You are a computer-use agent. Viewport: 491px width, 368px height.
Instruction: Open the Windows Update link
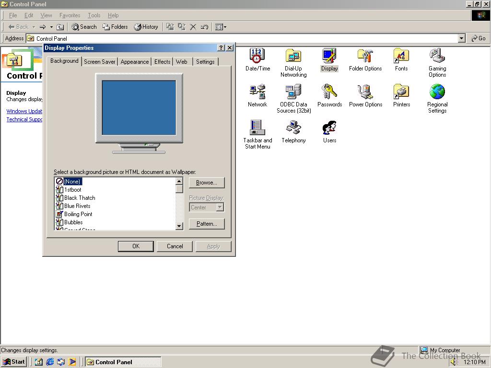[24, 111]
